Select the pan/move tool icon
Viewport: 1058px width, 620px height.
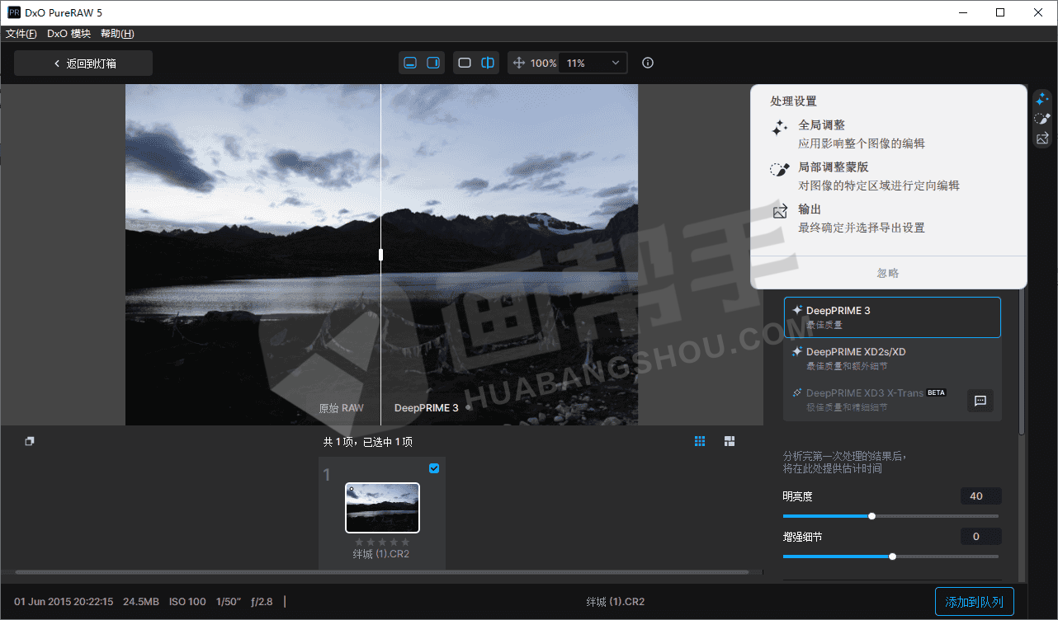coord(519,63)
